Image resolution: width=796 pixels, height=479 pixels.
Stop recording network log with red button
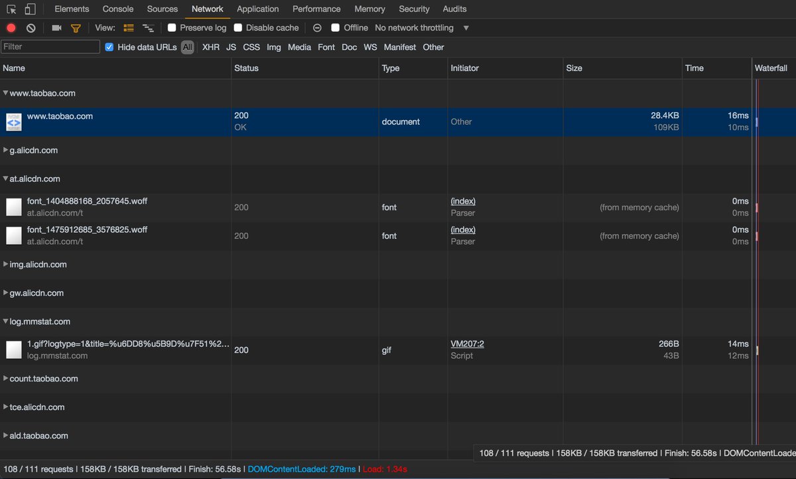click(x=11, y=28)
